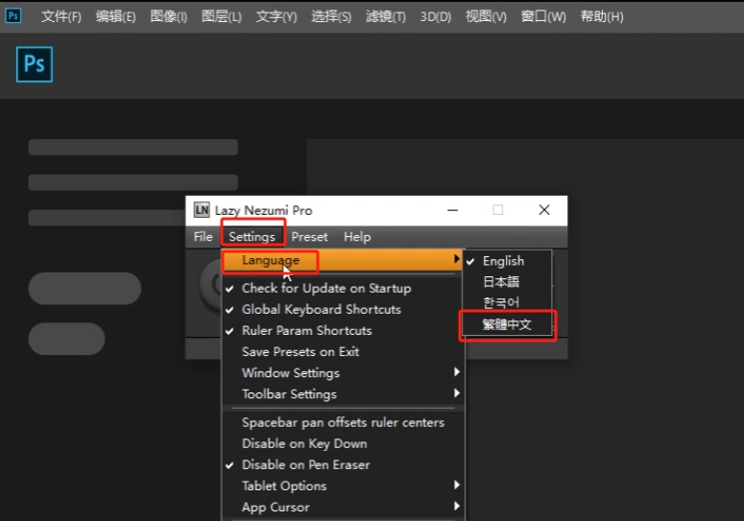Open the 图像(I) menu in Photoshop
744x521 pixels.
click(x=168, y=16)
